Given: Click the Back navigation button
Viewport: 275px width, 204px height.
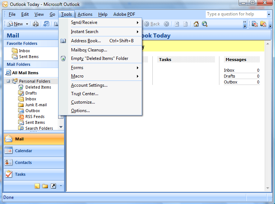Looking at the screenshot, I should (152, 24).
